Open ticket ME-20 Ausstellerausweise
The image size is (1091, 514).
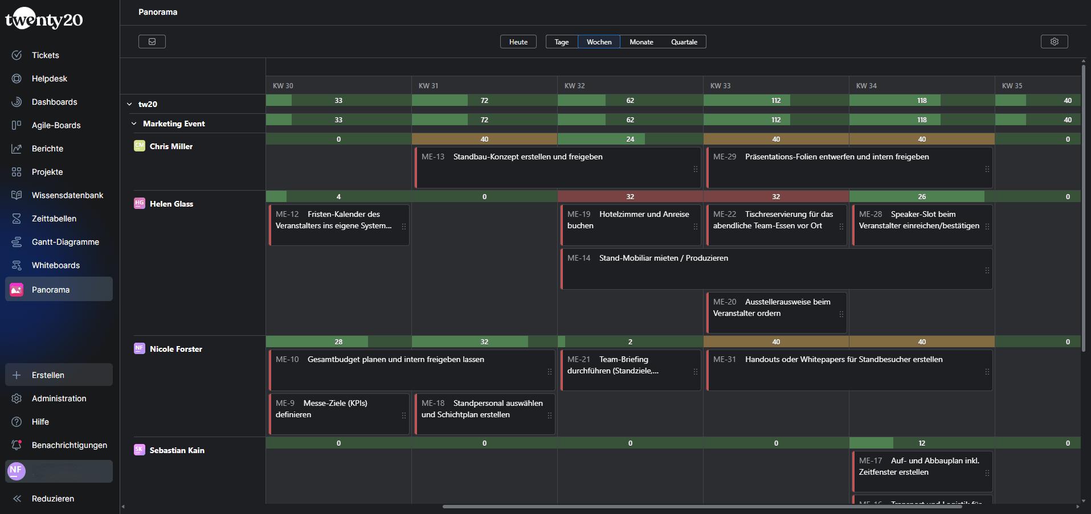pos(776,312)
